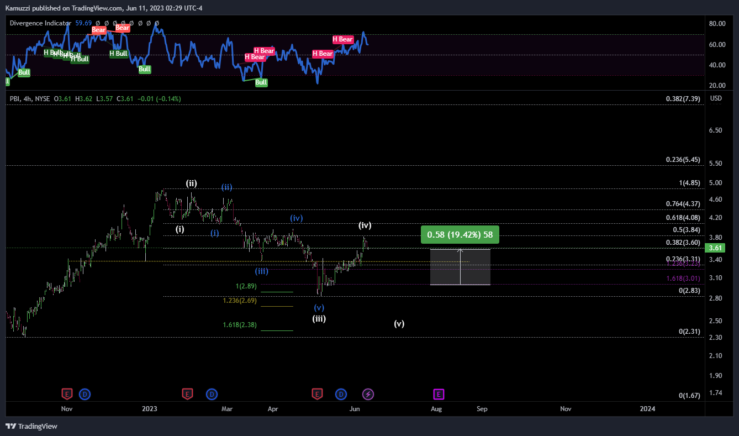Click the topmost H Bear label near June
This screenshot has height=436, width=739.
point(342,39)
